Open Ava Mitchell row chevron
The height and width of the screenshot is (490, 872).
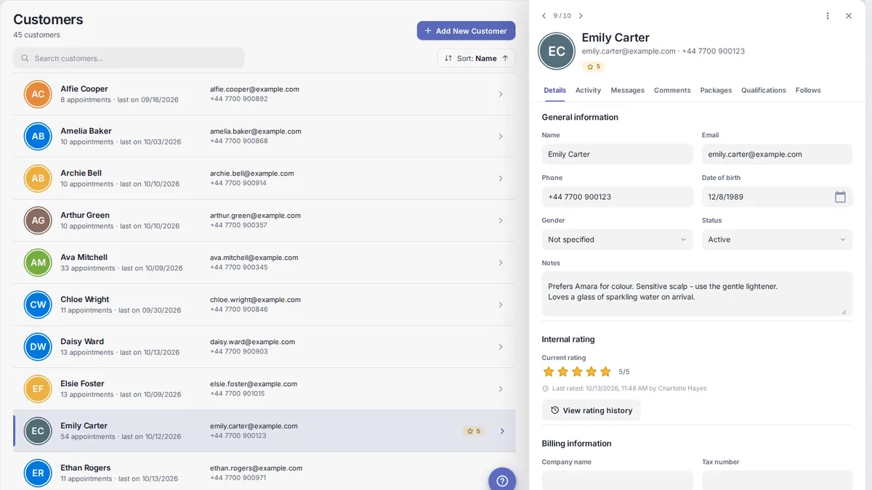pos(501,263)
